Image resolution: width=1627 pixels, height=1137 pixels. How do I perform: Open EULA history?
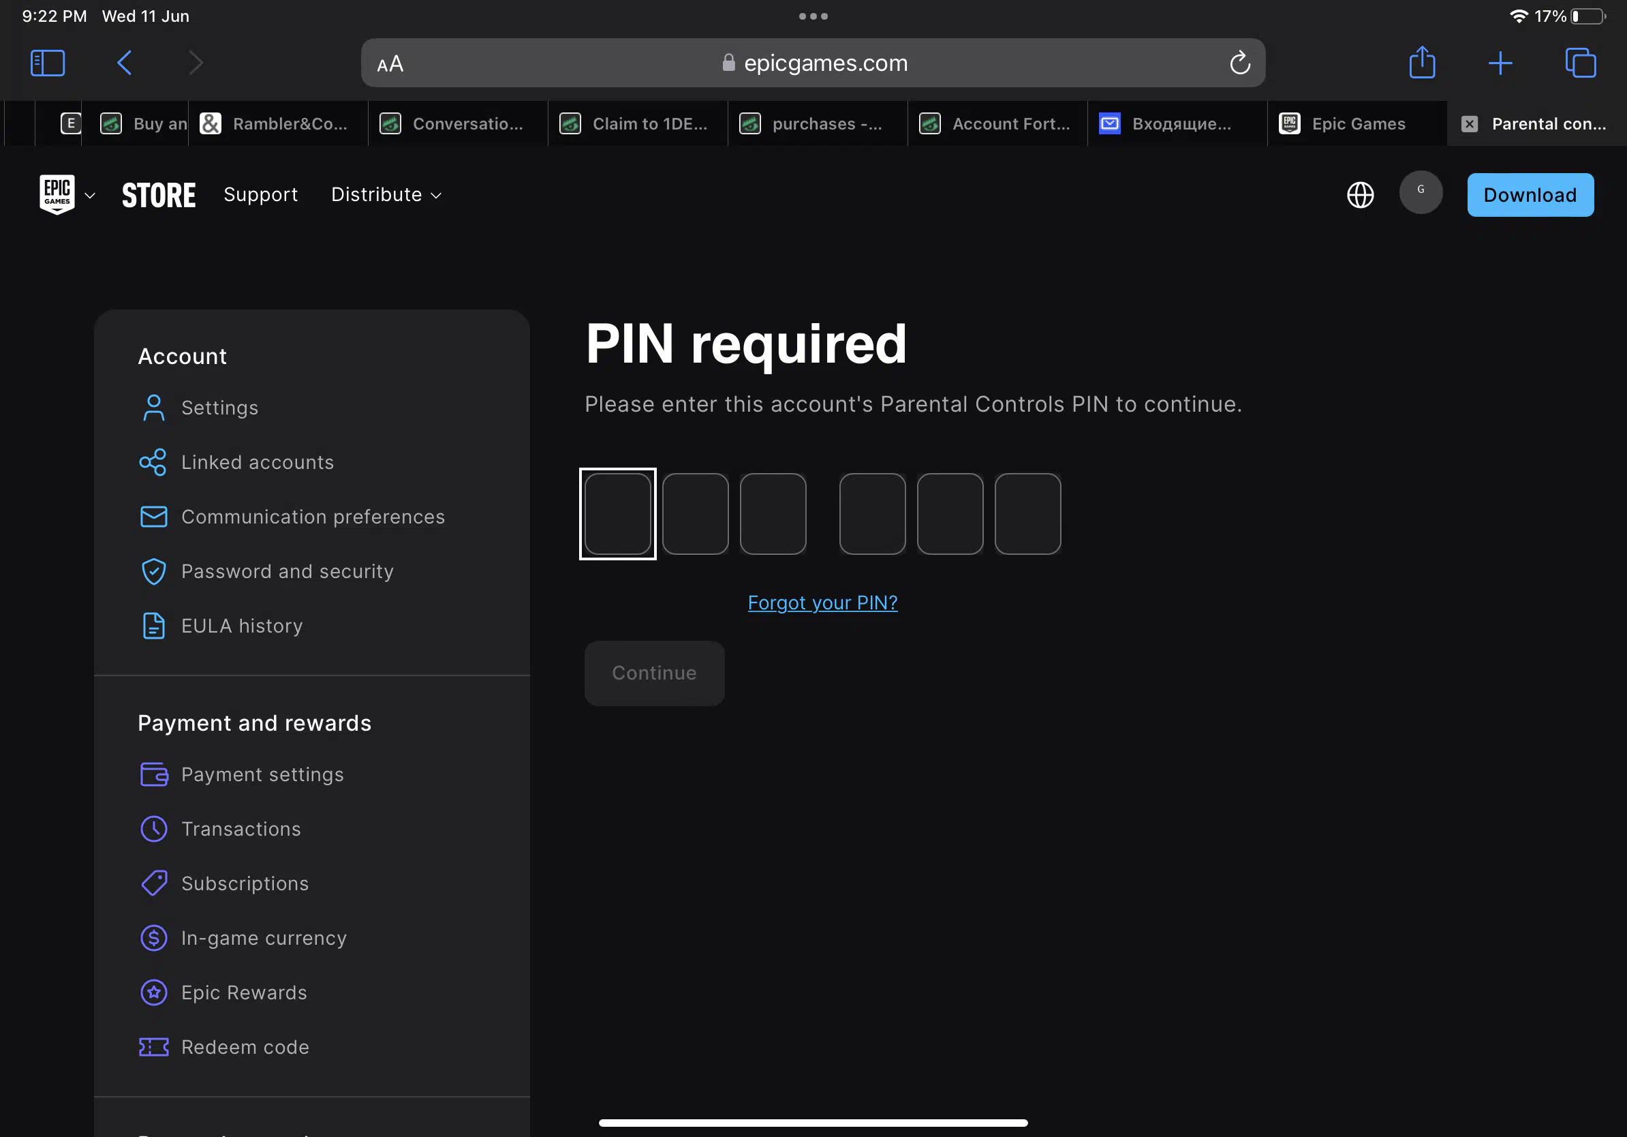(x=242, y=626)
